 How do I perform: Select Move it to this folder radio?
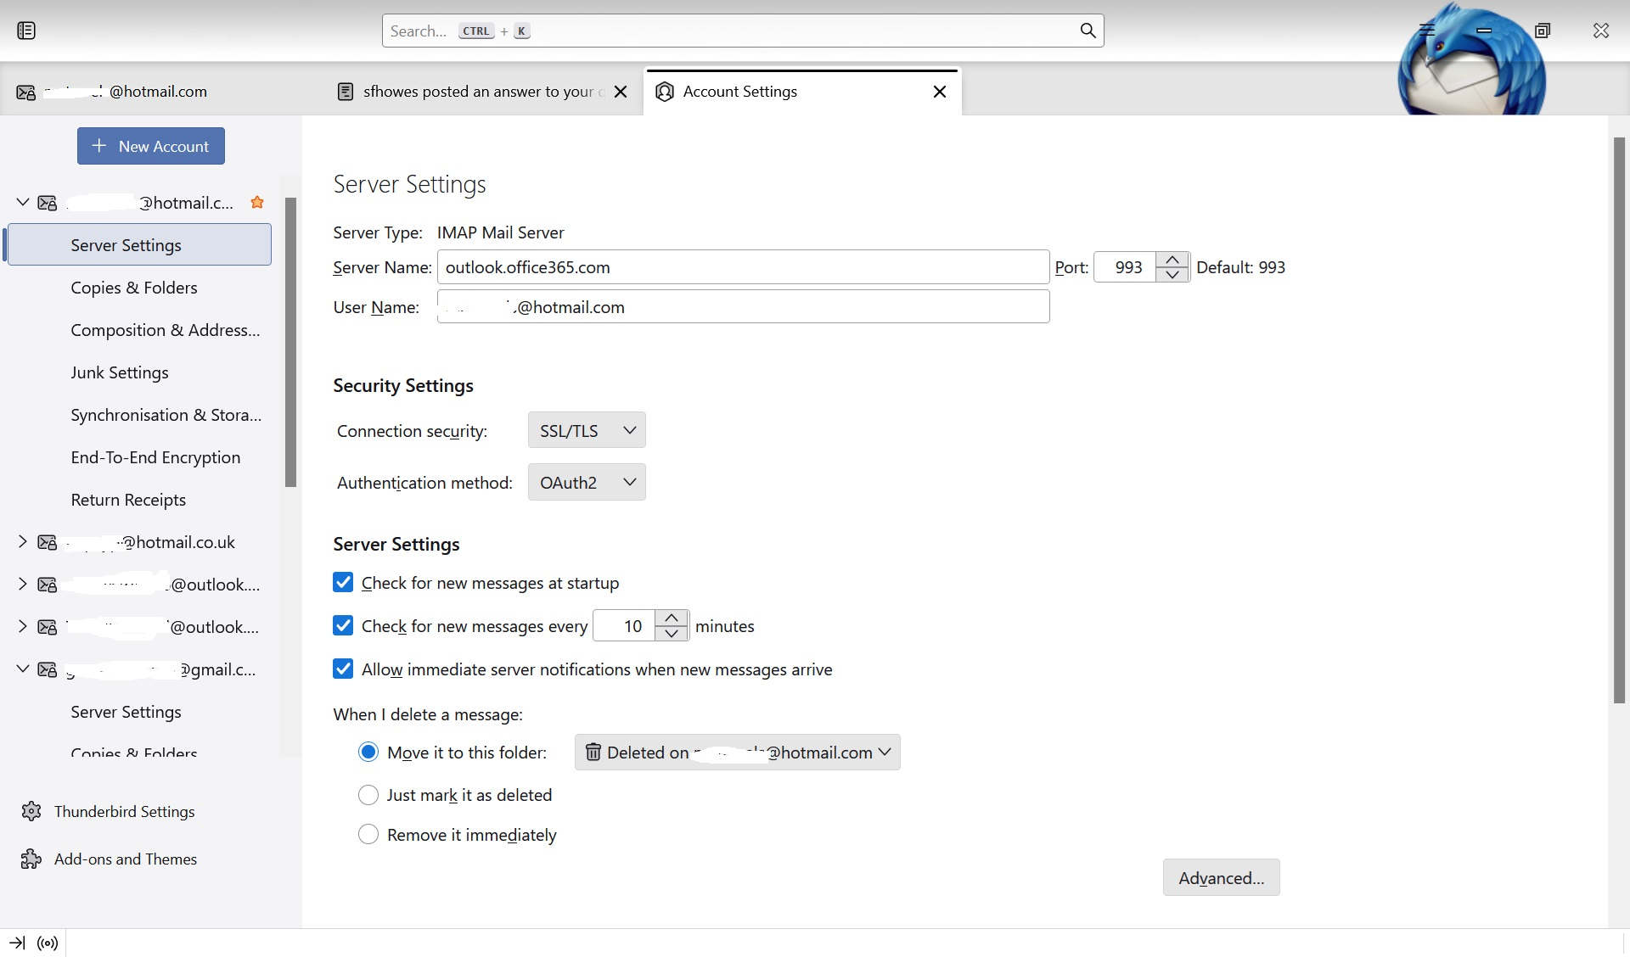[x=368, y=752]
